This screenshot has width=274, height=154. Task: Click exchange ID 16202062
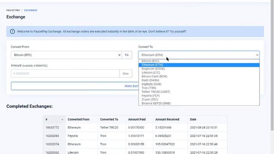[52, 152]
